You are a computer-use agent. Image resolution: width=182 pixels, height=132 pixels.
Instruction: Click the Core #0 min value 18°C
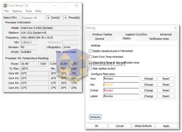pos(54,73)
